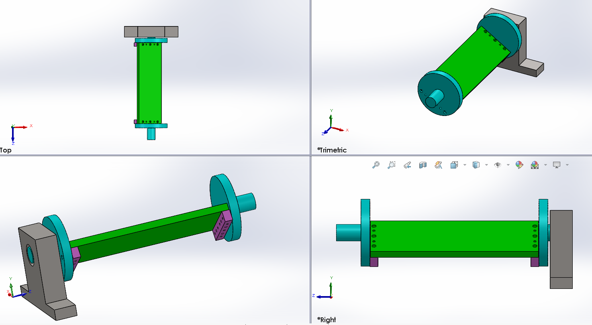Select the purple drilled block in perspective viewport

(223, 225)
